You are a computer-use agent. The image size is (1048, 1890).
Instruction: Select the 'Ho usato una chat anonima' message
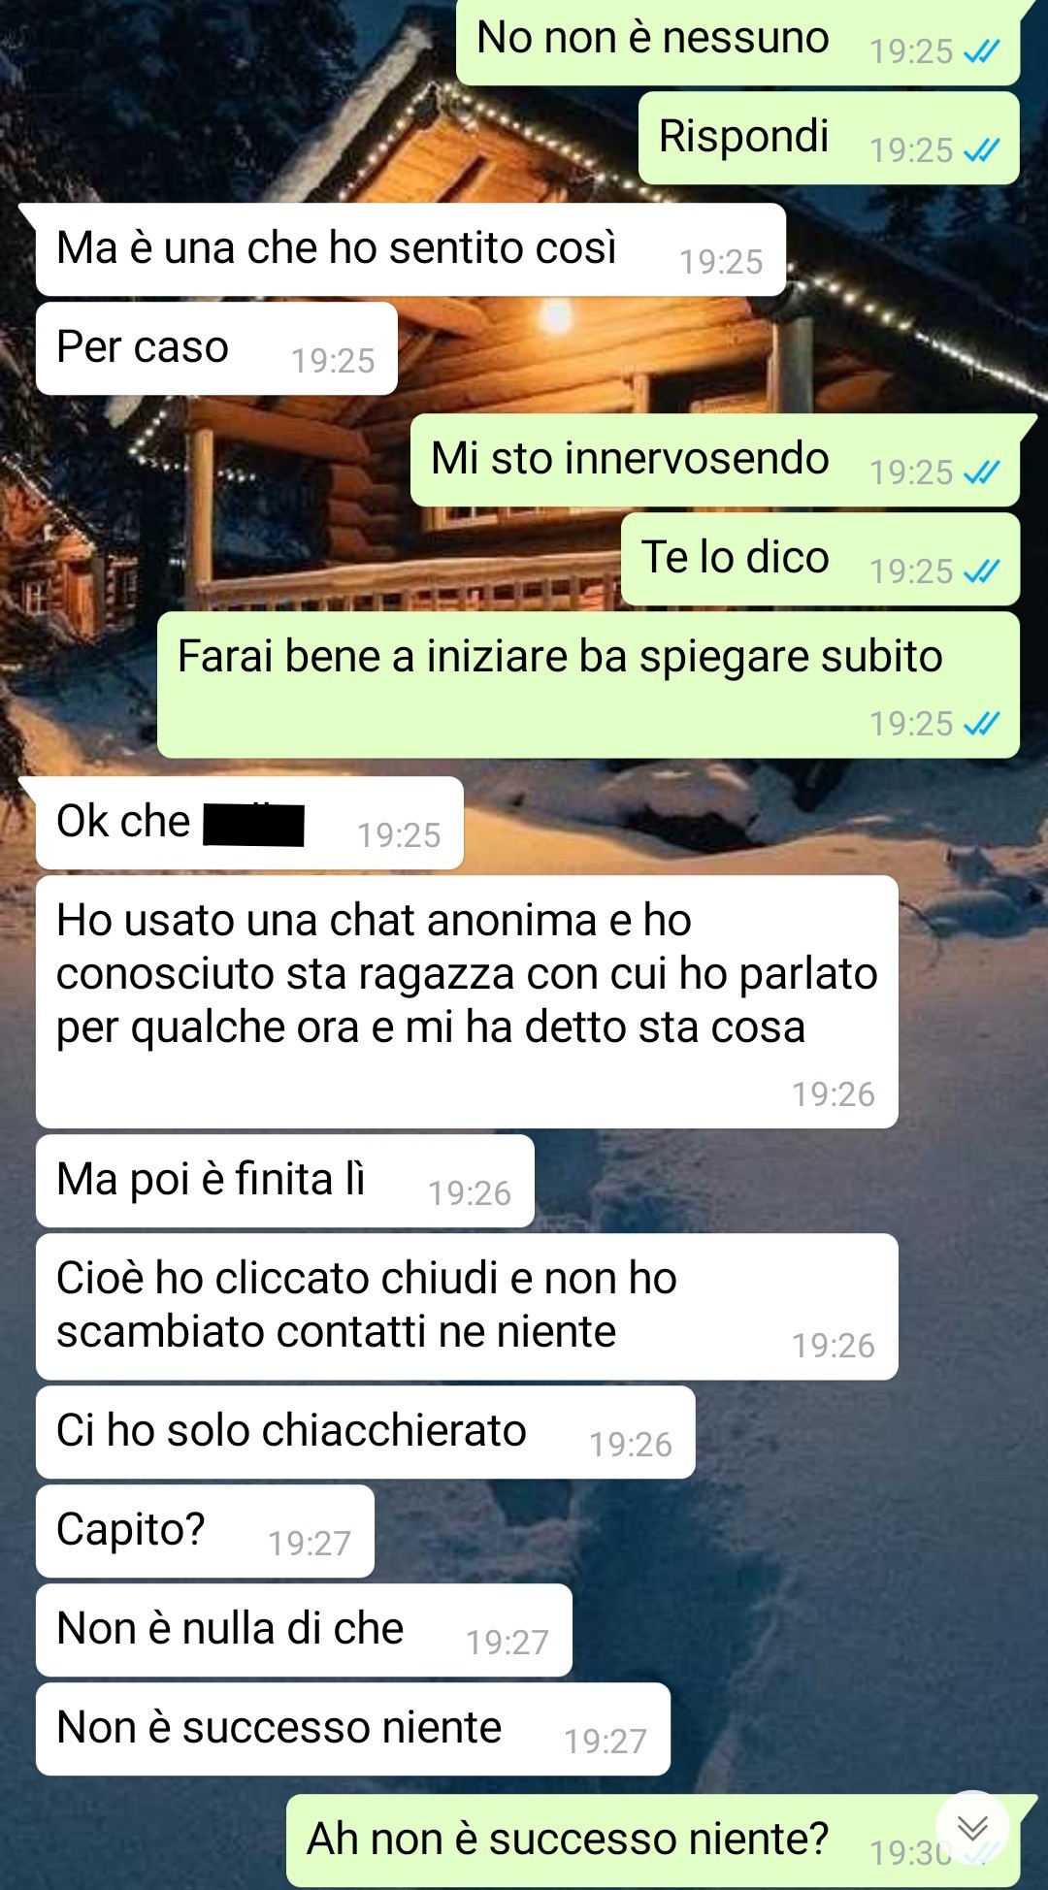click(467, 1001)
